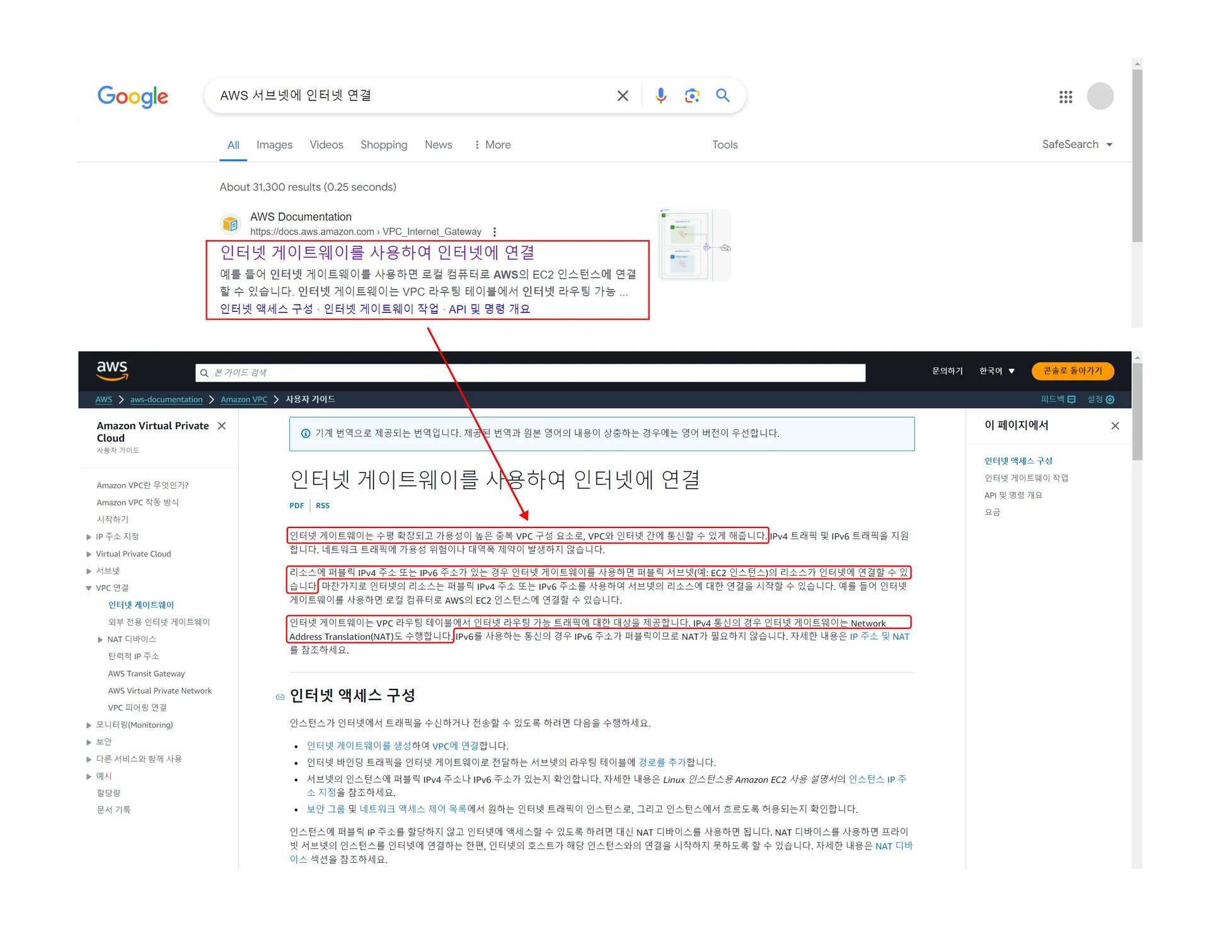Click the result's three-dot options icon
The image size is (1210, 927).
(495, 232)
